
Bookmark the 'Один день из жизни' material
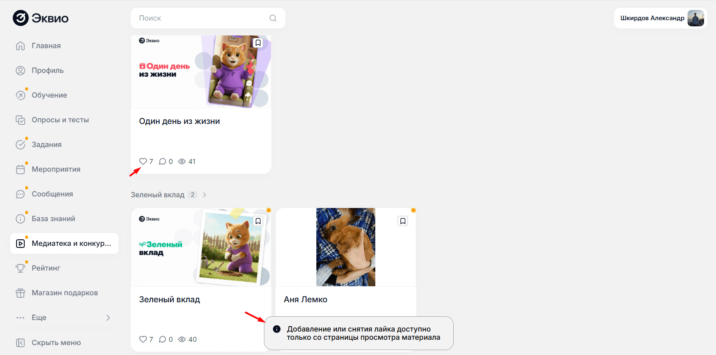(258, 43)
